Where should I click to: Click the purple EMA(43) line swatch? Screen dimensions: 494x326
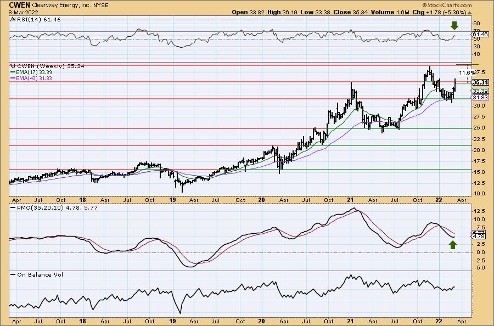(x=13, y=78)
